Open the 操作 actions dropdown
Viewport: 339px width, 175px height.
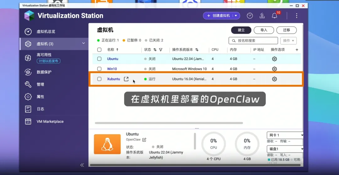click(x=288, y=40)
